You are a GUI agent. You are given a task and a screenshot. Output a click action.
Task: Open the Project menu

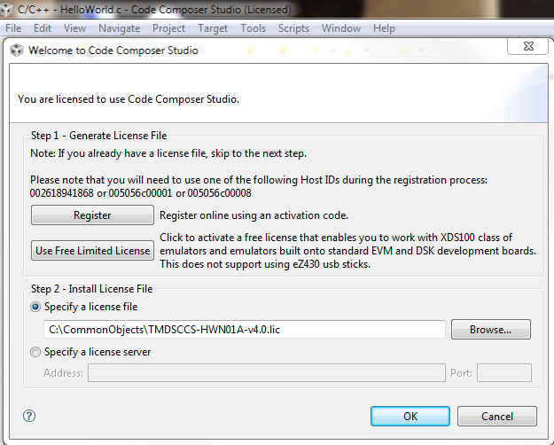click(168, 28)
